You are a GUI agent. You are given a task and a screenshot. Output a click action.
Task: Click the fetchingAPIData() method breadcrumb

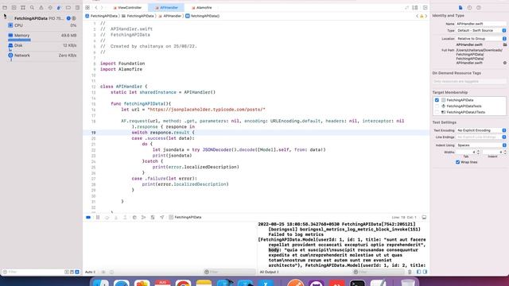pyautogui.click(x=203, y=16)
